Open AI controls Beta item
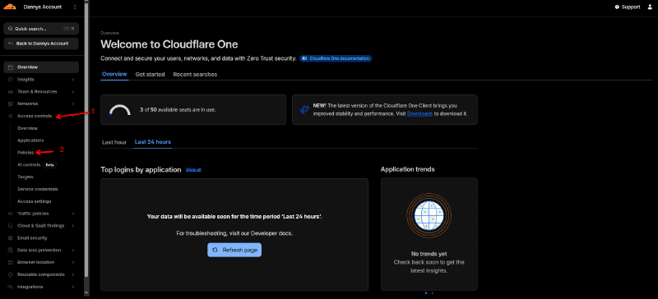This screenshot has height=299, width=658. tap(36, 164)
